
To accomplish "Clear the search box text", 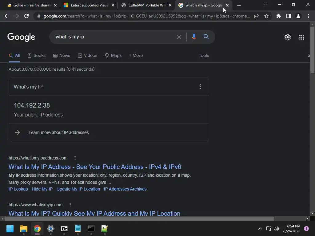I will click(x=179, y=37).
